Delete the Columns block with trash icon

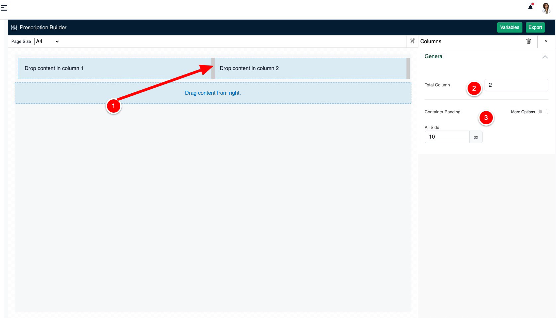tap(528, 41)
